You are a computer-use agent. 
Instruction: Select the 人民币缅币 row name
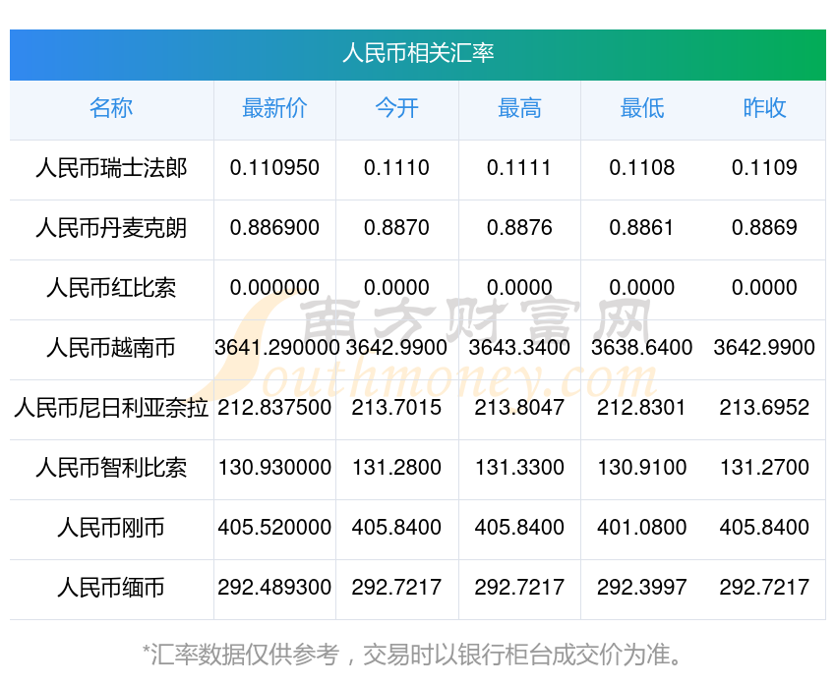(x=111, y=588)
